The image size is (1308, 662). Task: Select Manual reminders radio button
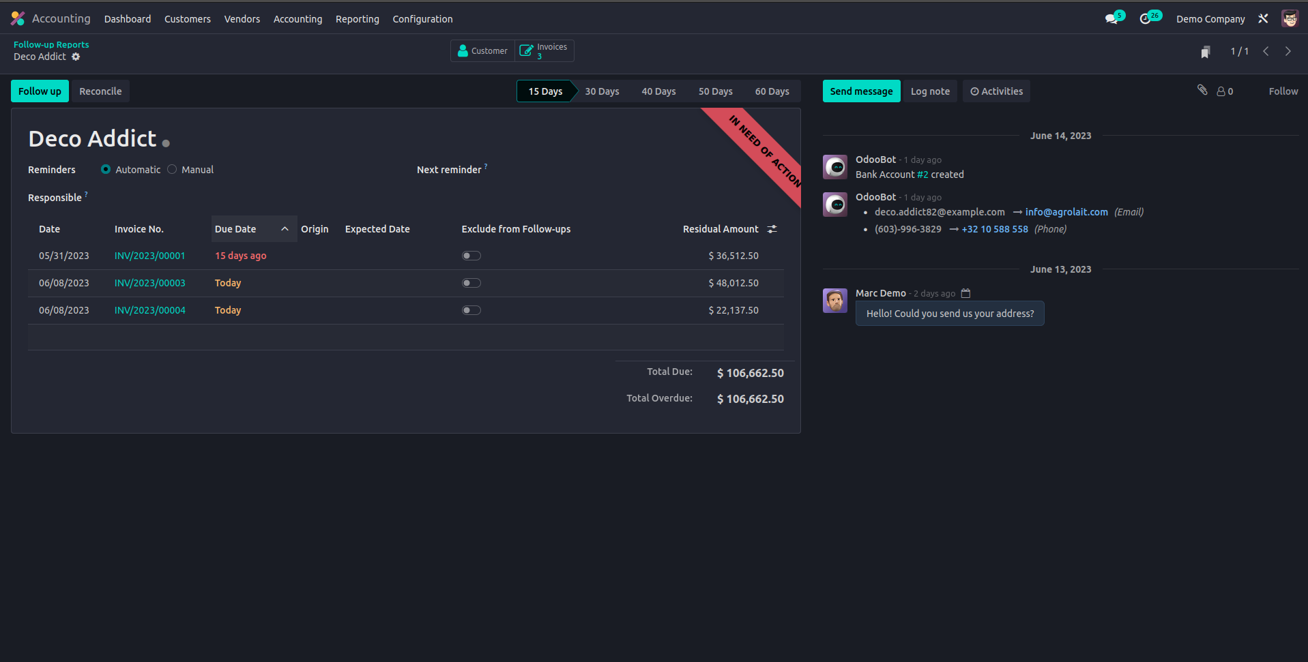(172, 169)
